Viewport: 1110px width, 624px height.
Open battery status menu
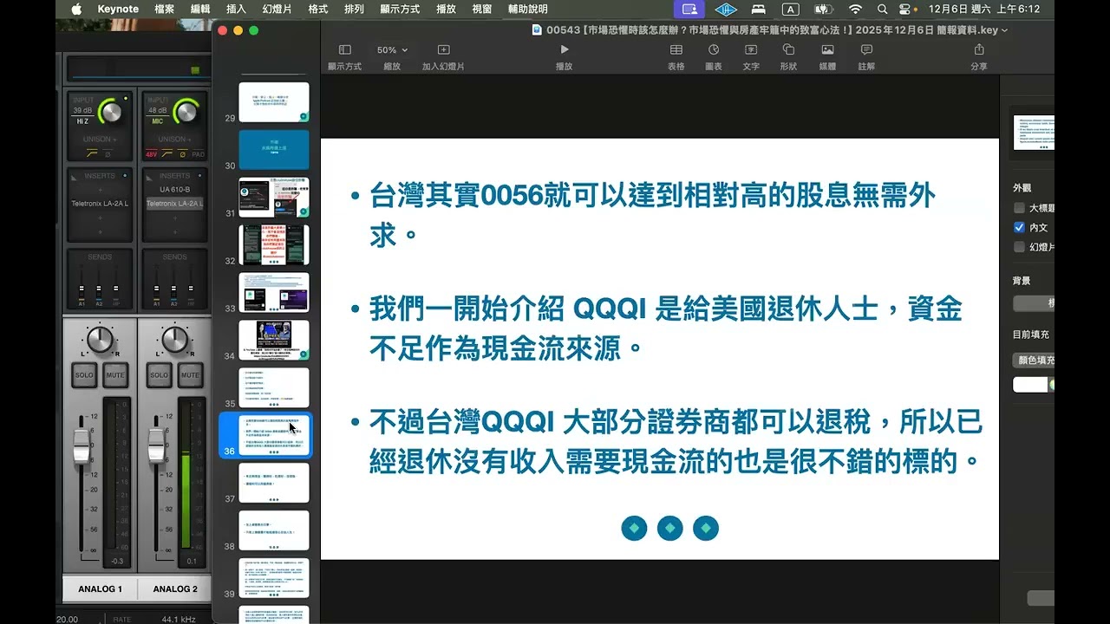pos(822,9)
